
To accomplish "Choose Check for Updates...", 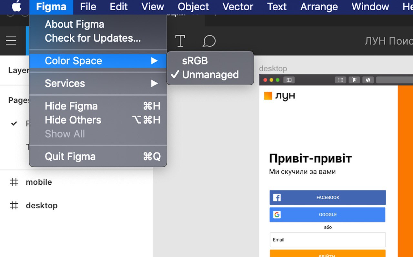I will [x=98, y=38].
